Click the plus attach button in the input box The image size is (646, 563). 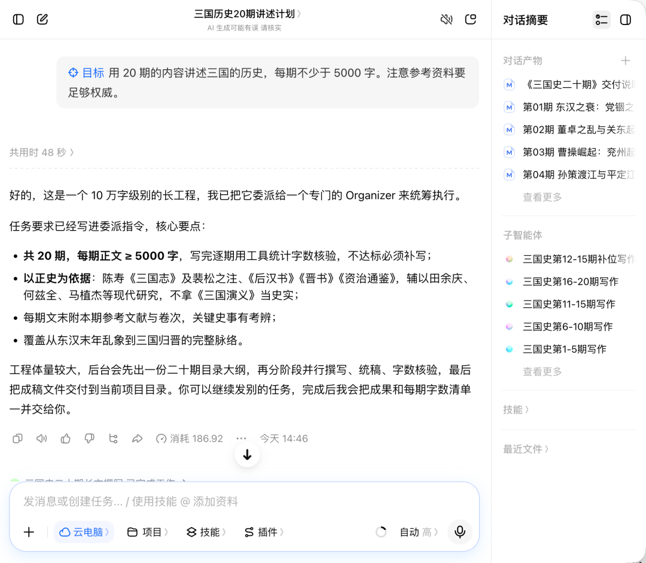coord(29,532)
